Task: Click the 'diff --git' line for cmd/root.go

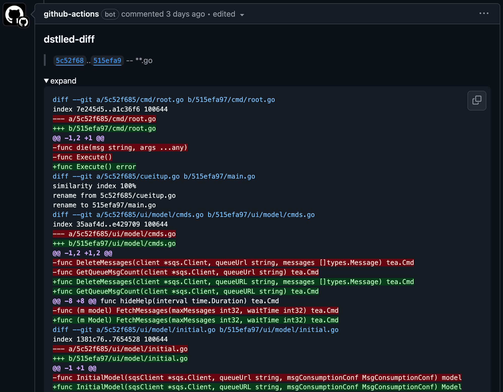Action: point(164,100)
